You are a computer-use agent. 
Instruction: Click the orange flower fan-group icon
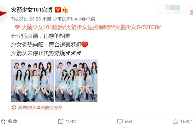(14, 108)
